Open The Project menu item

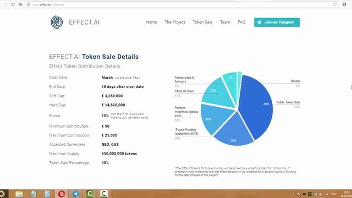pos(175,22)
